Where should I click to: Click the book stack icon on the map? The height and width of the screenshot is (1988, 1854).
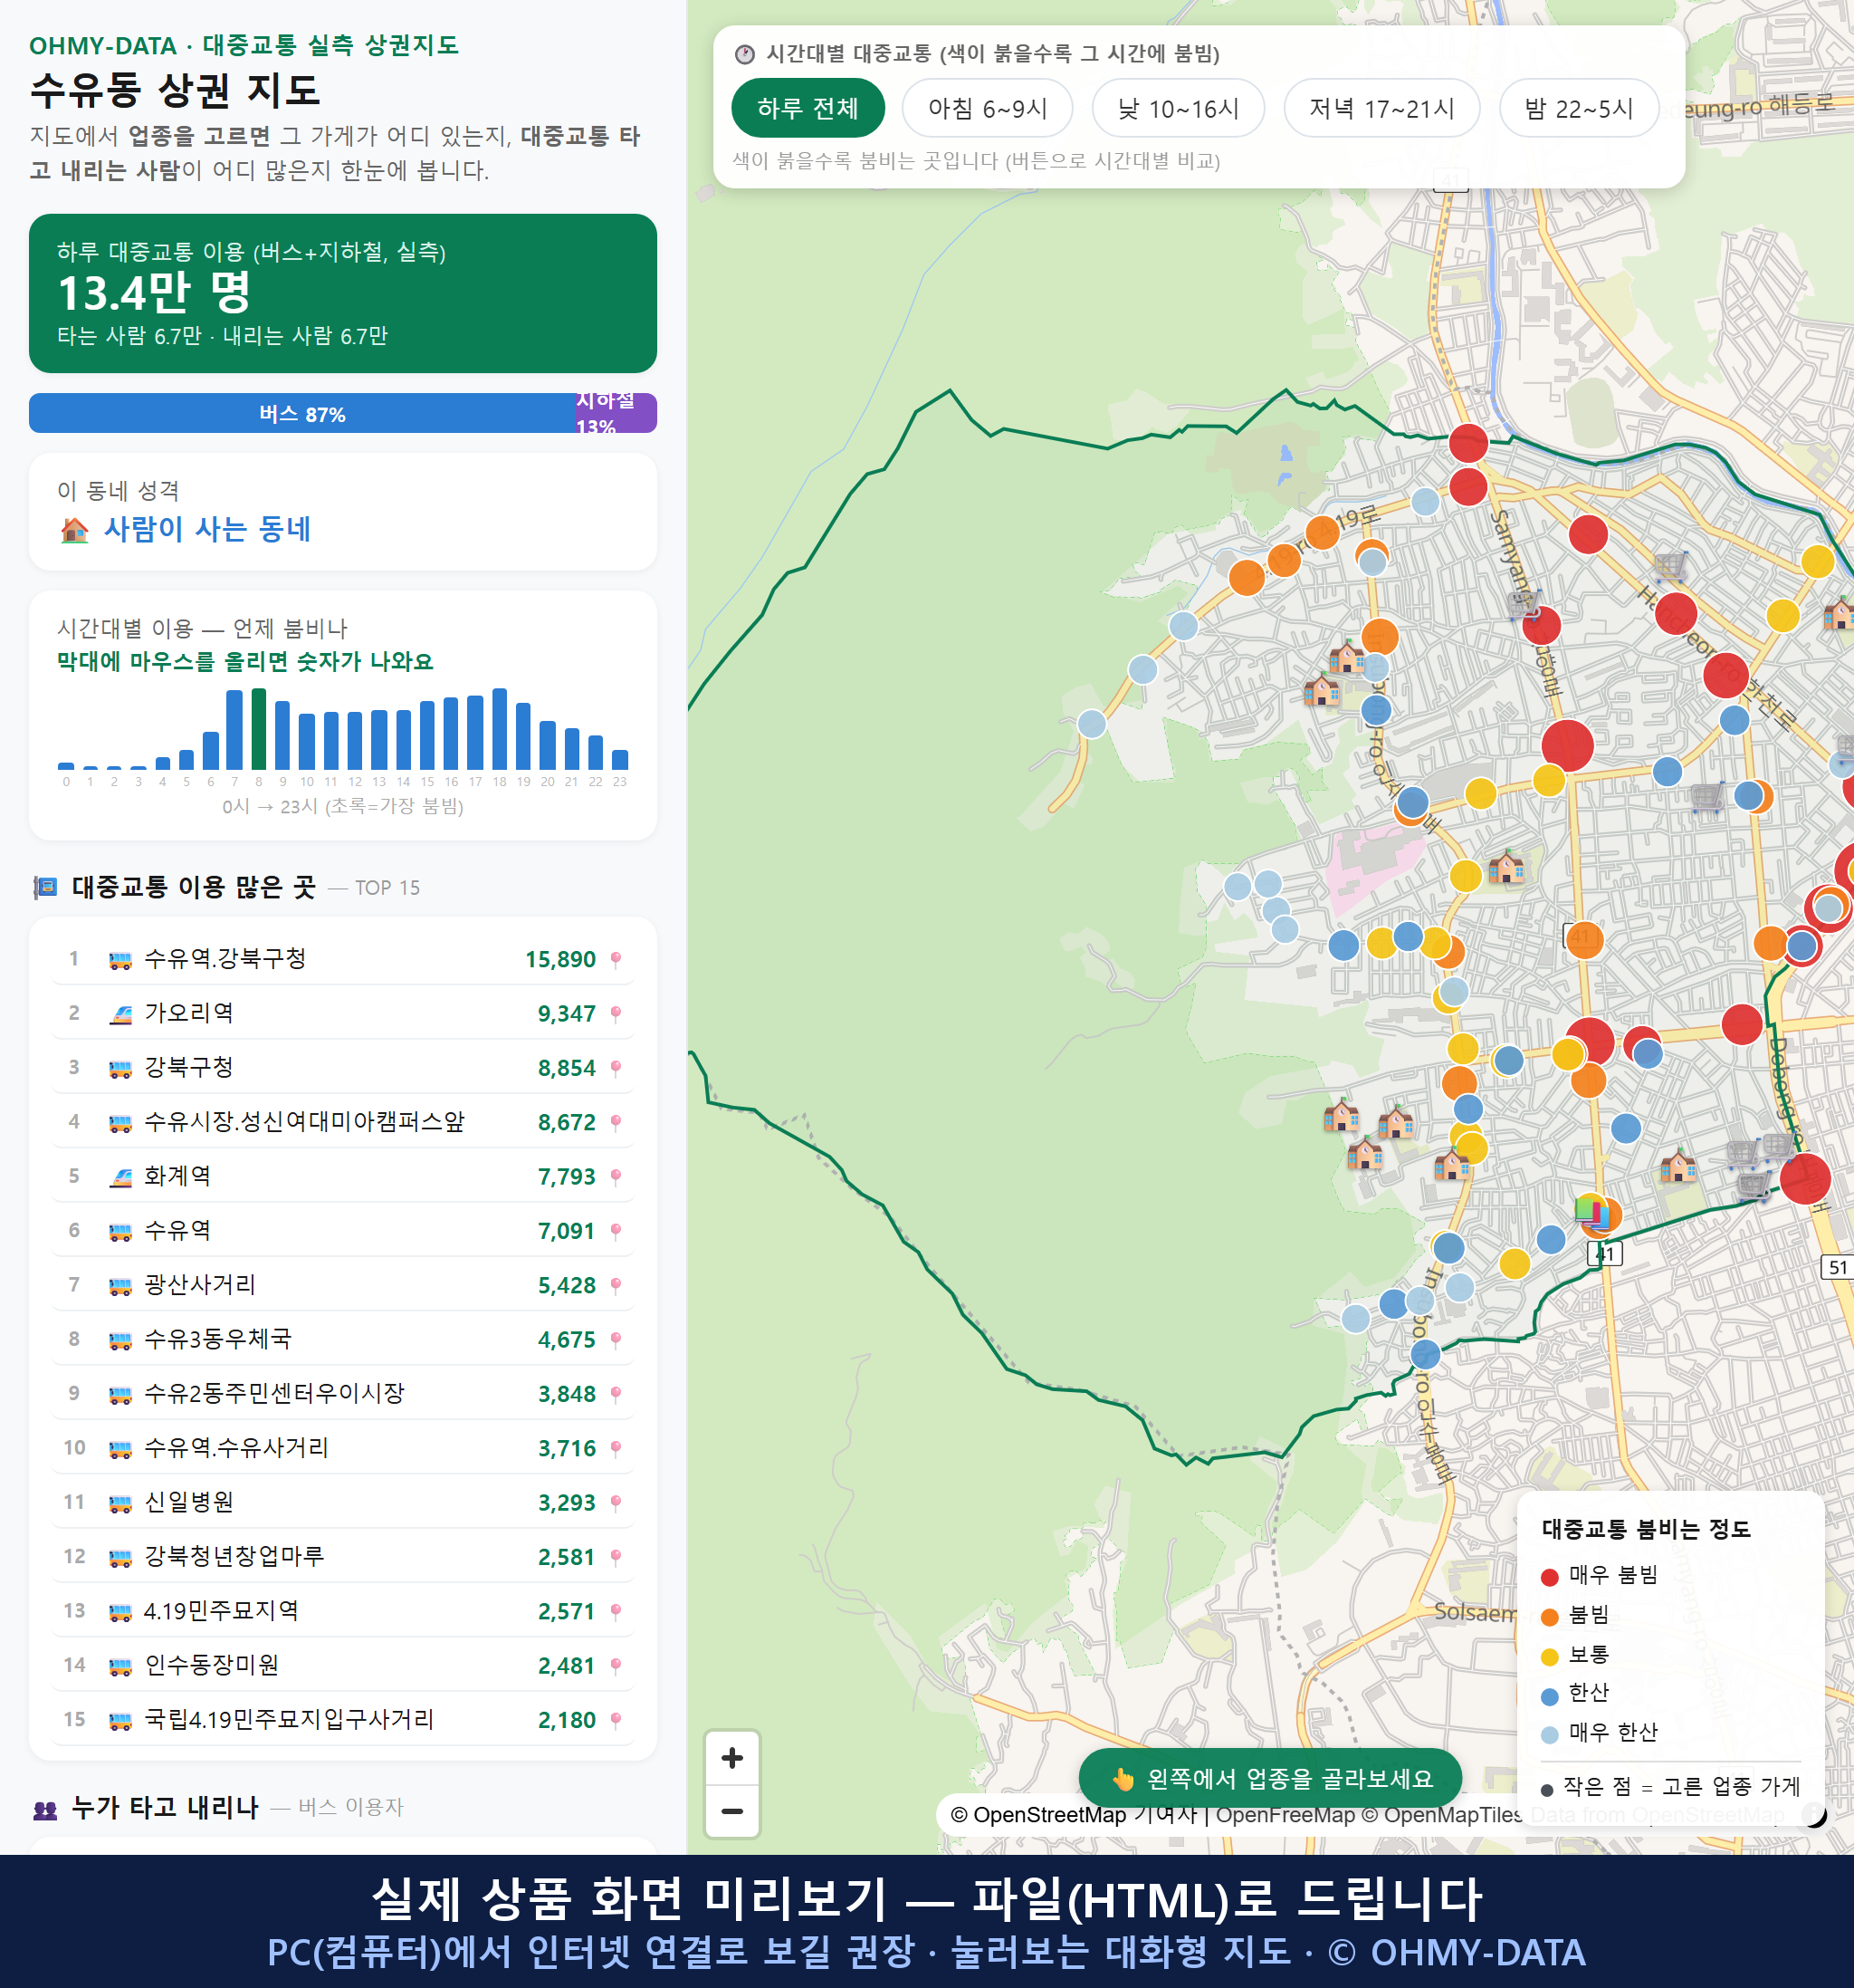[1592, 1213]
